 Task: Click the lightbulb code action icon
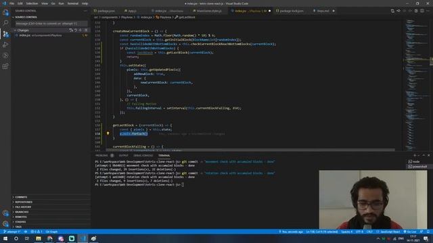click(108, 134)
